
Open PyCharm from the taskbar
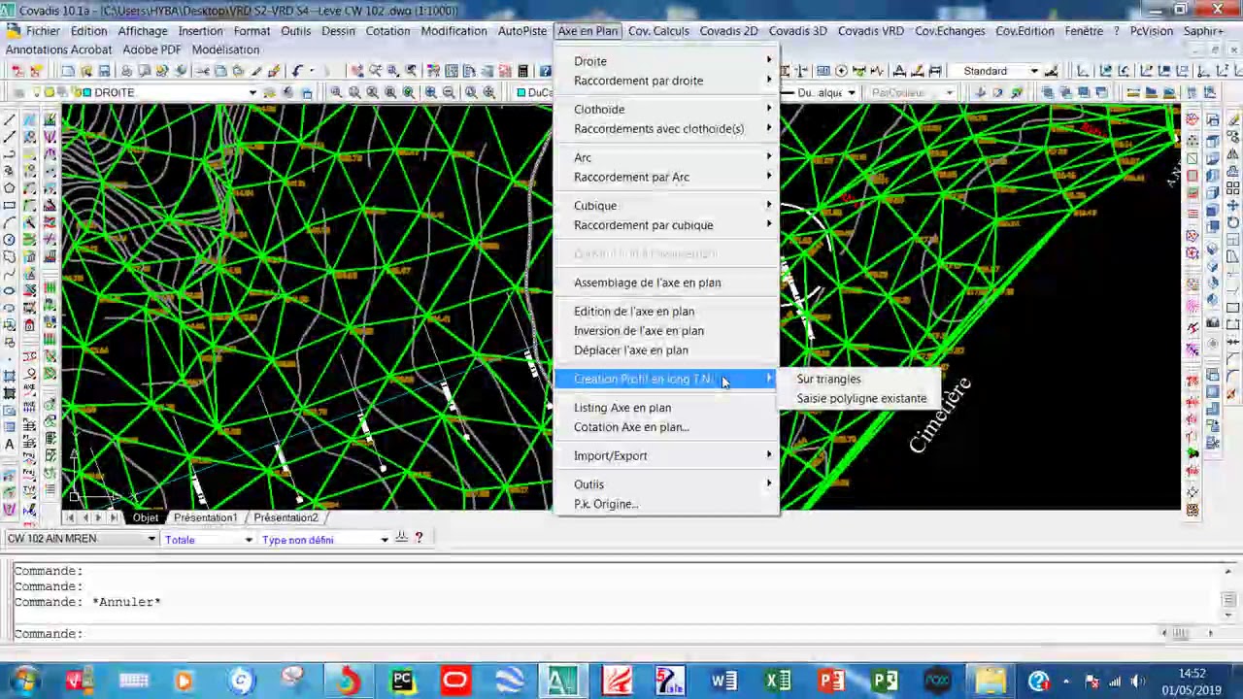click(x=402, y=681)
